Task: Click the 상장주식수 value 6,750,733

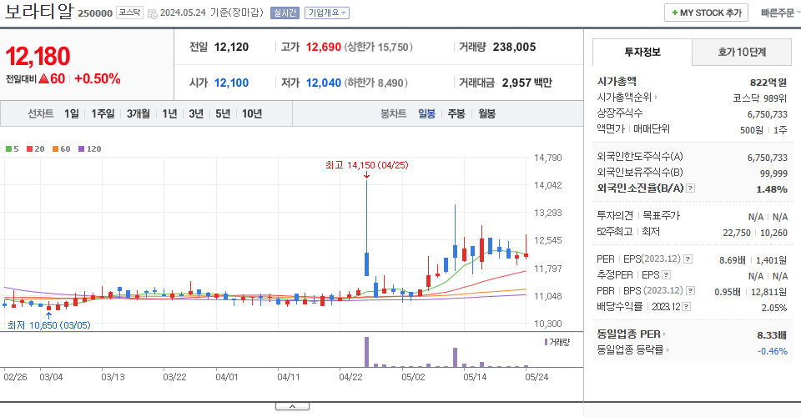Action: pos(768,114)
